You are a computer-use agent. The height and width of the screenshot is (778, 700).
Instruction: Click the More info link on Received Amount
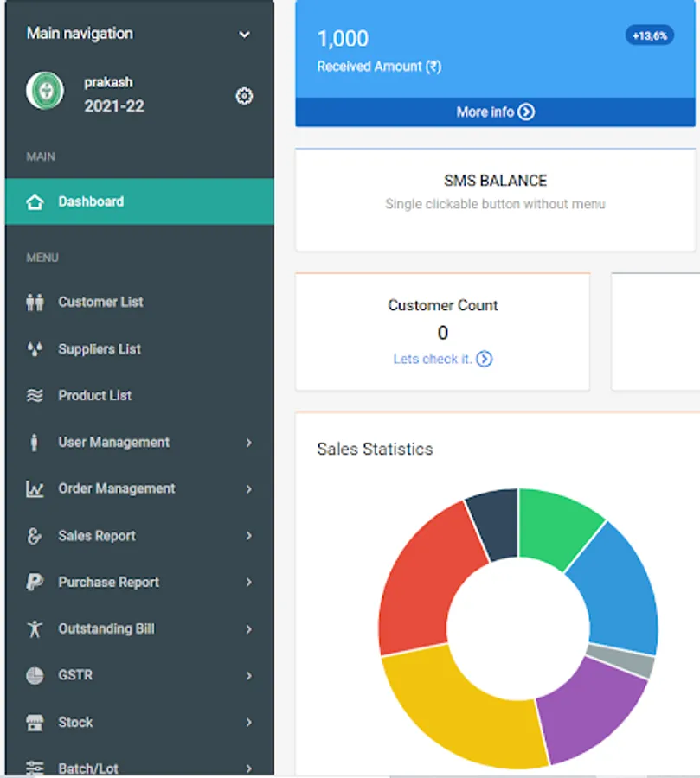pos(494,112)
